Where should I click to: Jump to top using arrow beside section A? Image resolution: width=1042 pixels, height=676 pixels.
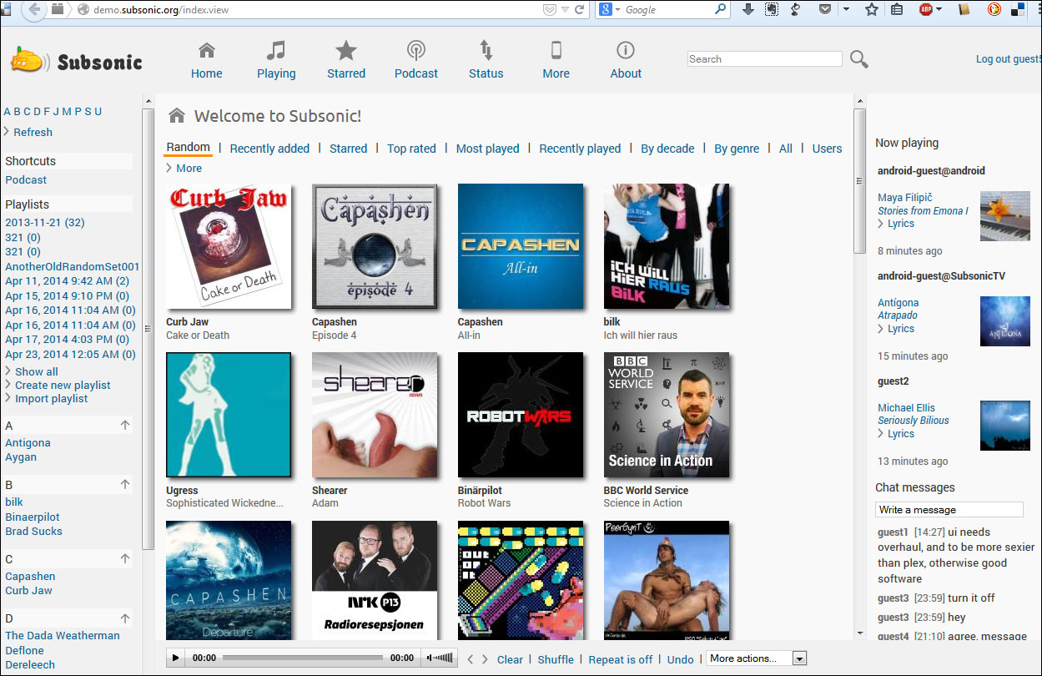click(x=125, y=425)
